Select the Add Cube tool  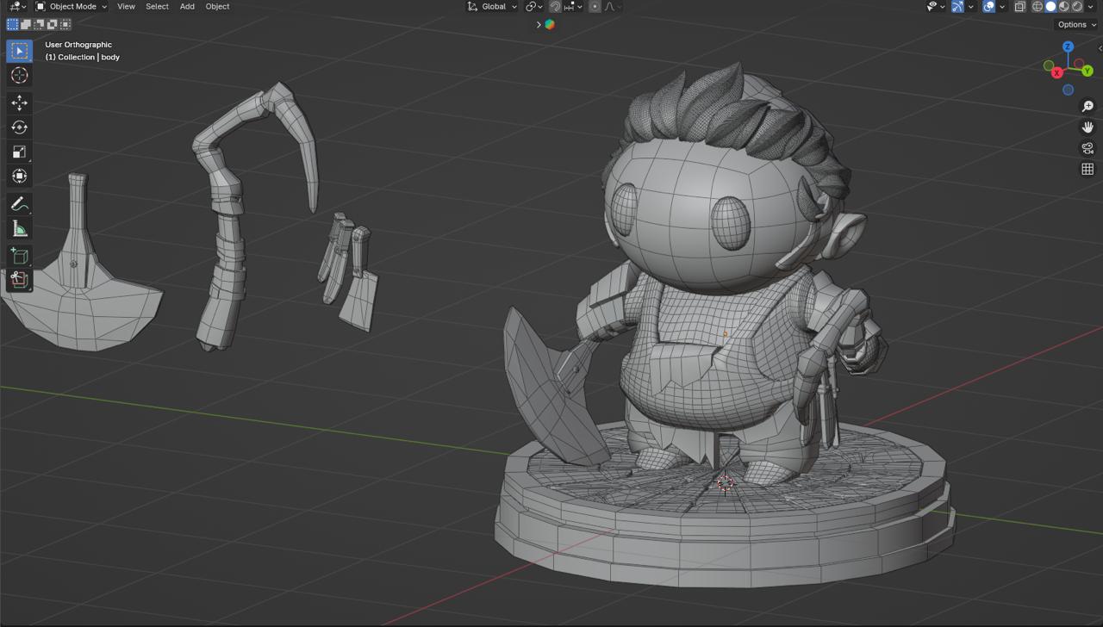(19, 256)
